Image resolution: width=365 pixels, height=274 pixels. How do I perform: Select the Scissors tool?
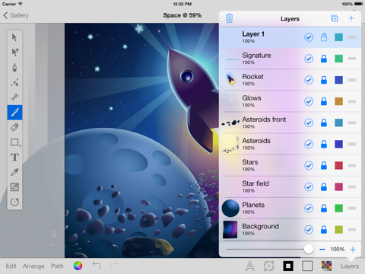(14, 97)
